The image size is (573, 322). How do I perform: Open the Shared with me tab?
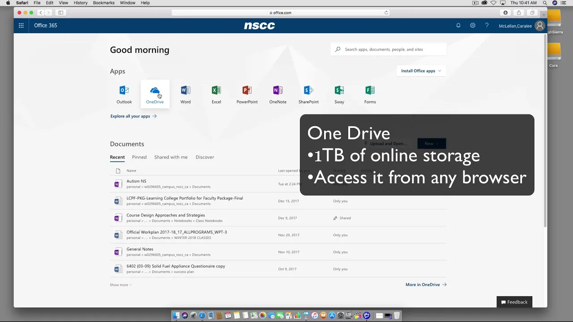pos(171,157)
